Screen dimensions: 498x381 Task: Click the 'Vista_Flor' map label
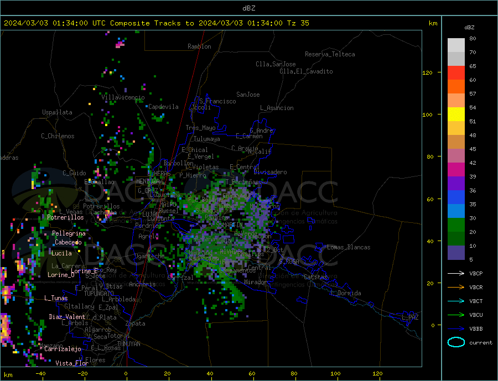point(72,363)
